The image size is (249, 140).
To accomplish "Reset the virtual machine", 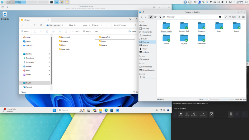I will tap(187, 114).
